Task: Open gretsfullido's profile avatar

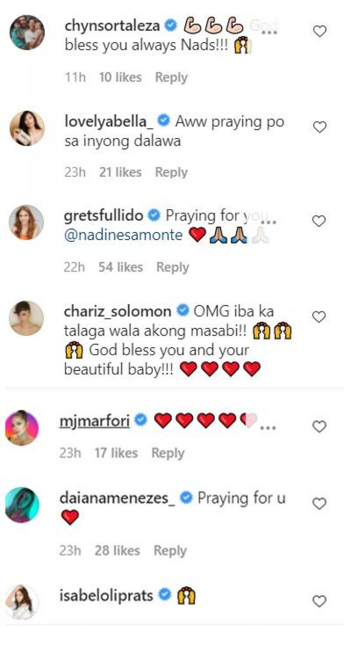Action: [x=27, y=222]
